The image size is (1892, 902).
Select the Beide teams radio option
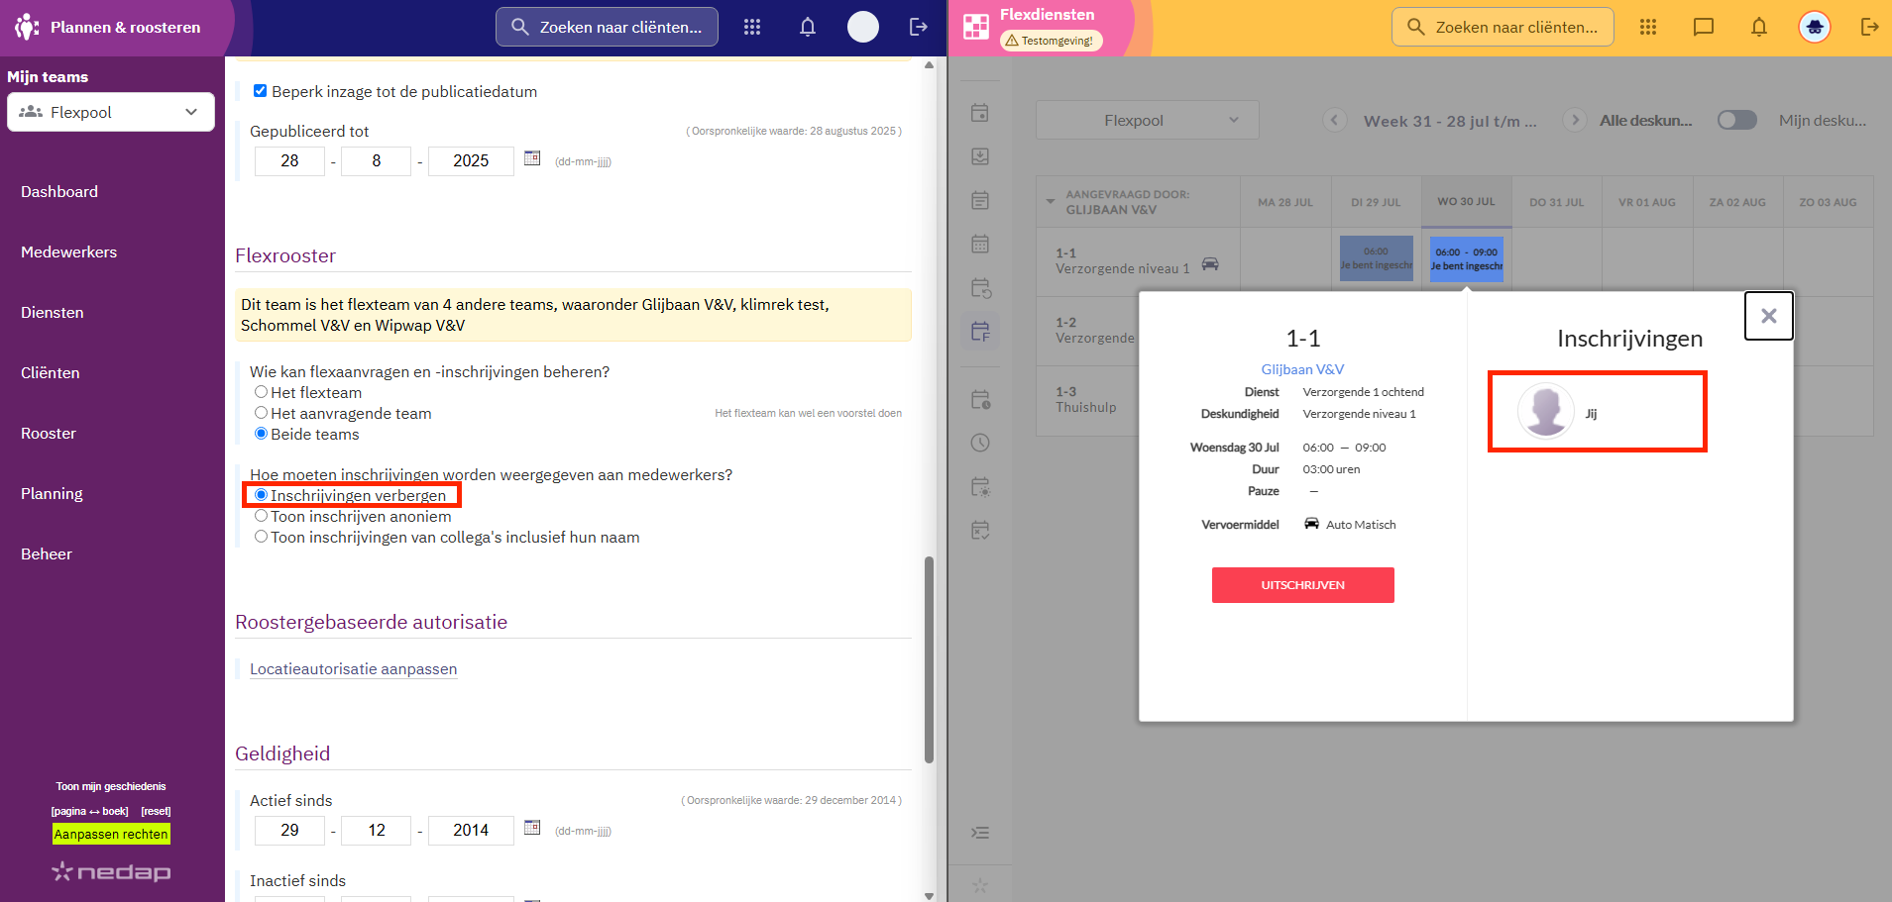[x=262, y=434]
